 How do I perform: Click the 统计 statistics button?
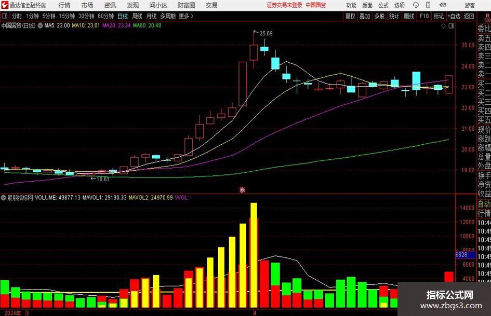[394, 16]
